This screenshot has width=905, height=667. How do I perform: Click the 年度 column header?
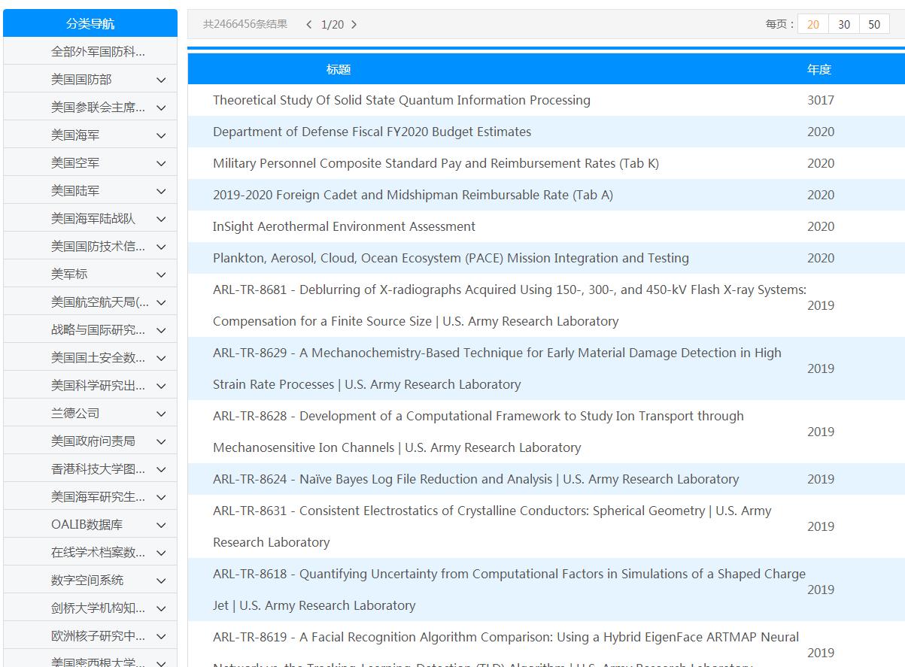[819, 69]
